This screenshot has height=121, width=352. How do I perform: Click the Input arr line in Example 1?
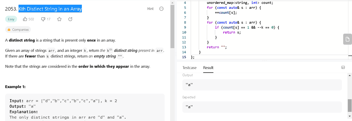[x=63, y=101]
